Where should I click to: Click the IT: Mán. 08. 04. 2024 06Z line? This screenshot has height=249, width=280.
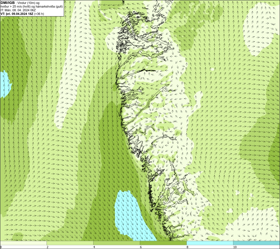(18, 10)
